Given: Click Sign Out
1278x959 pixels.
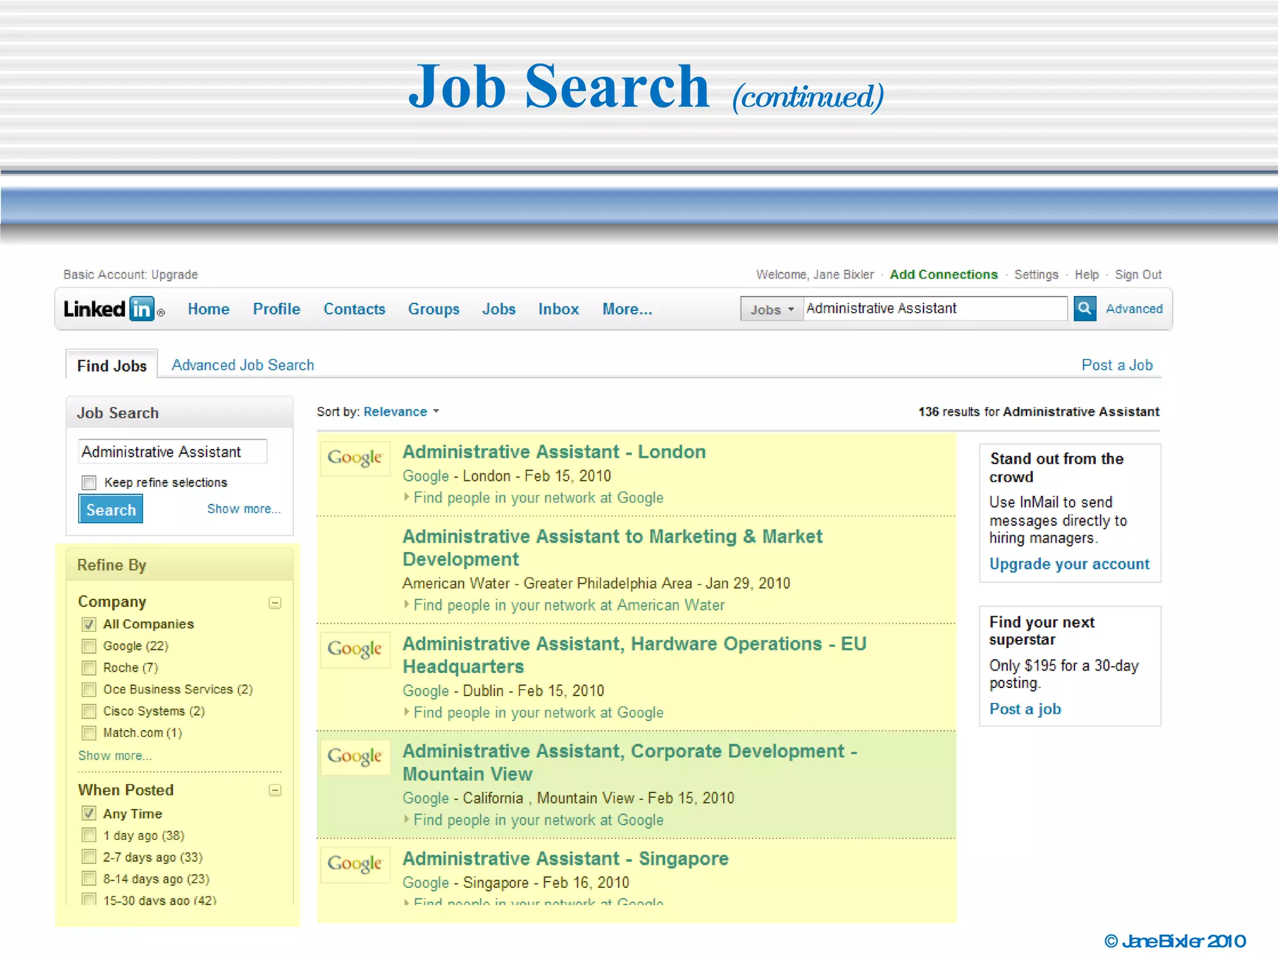Looking at the screenshot, I should 1138,275.
